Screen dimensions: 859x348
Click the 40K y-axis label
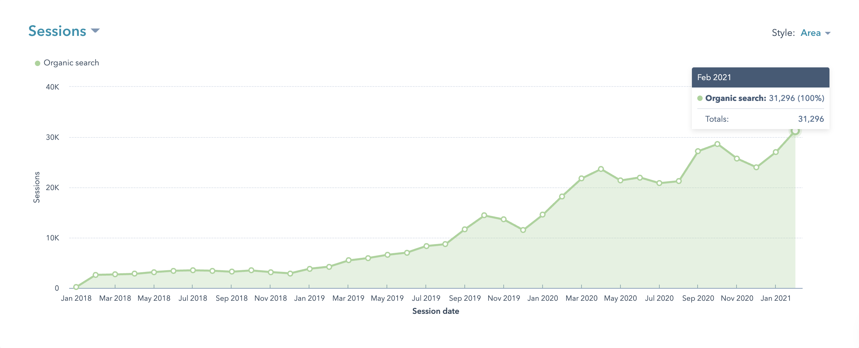coord(52,87)
